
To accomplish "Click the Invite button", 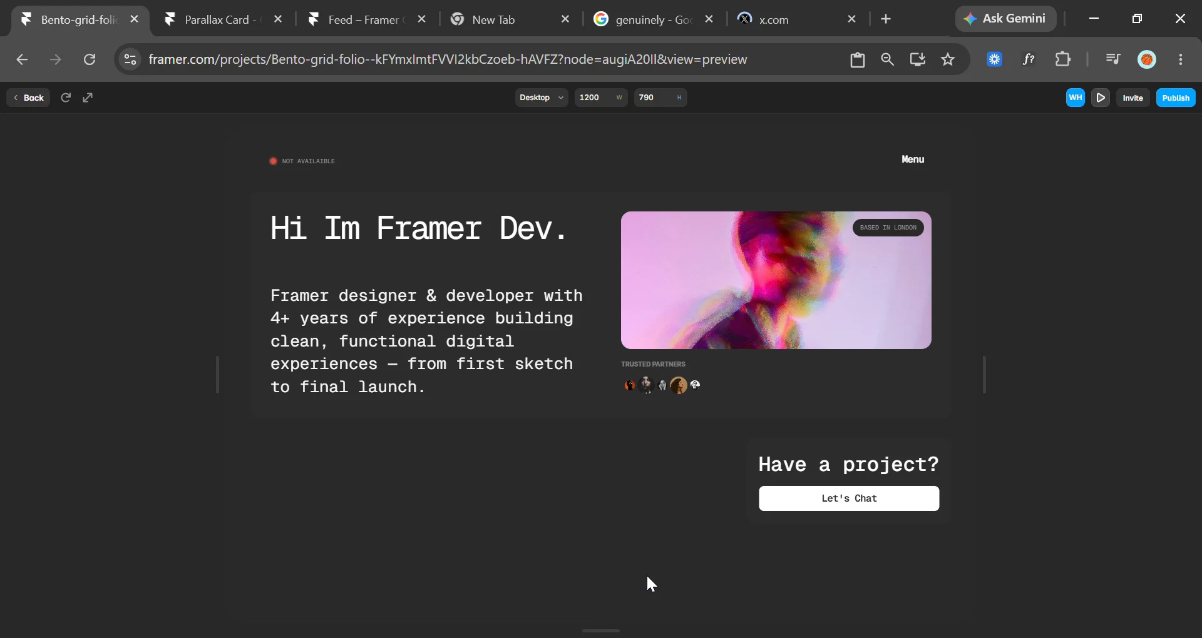I will pos(1133,98).
